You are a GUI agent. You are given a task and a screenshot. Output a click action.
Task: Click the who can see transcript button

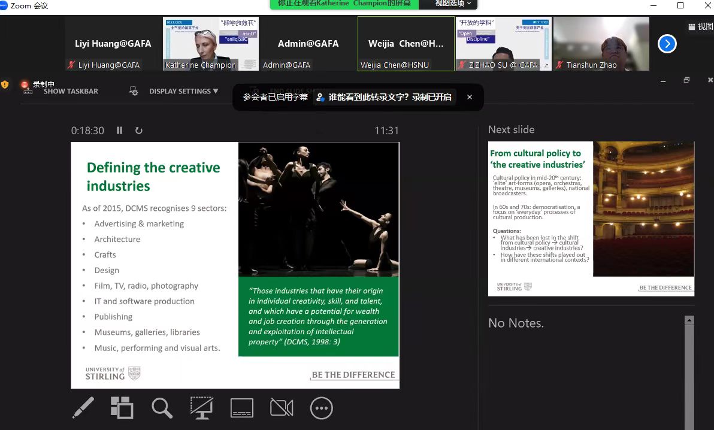[385, 97]
